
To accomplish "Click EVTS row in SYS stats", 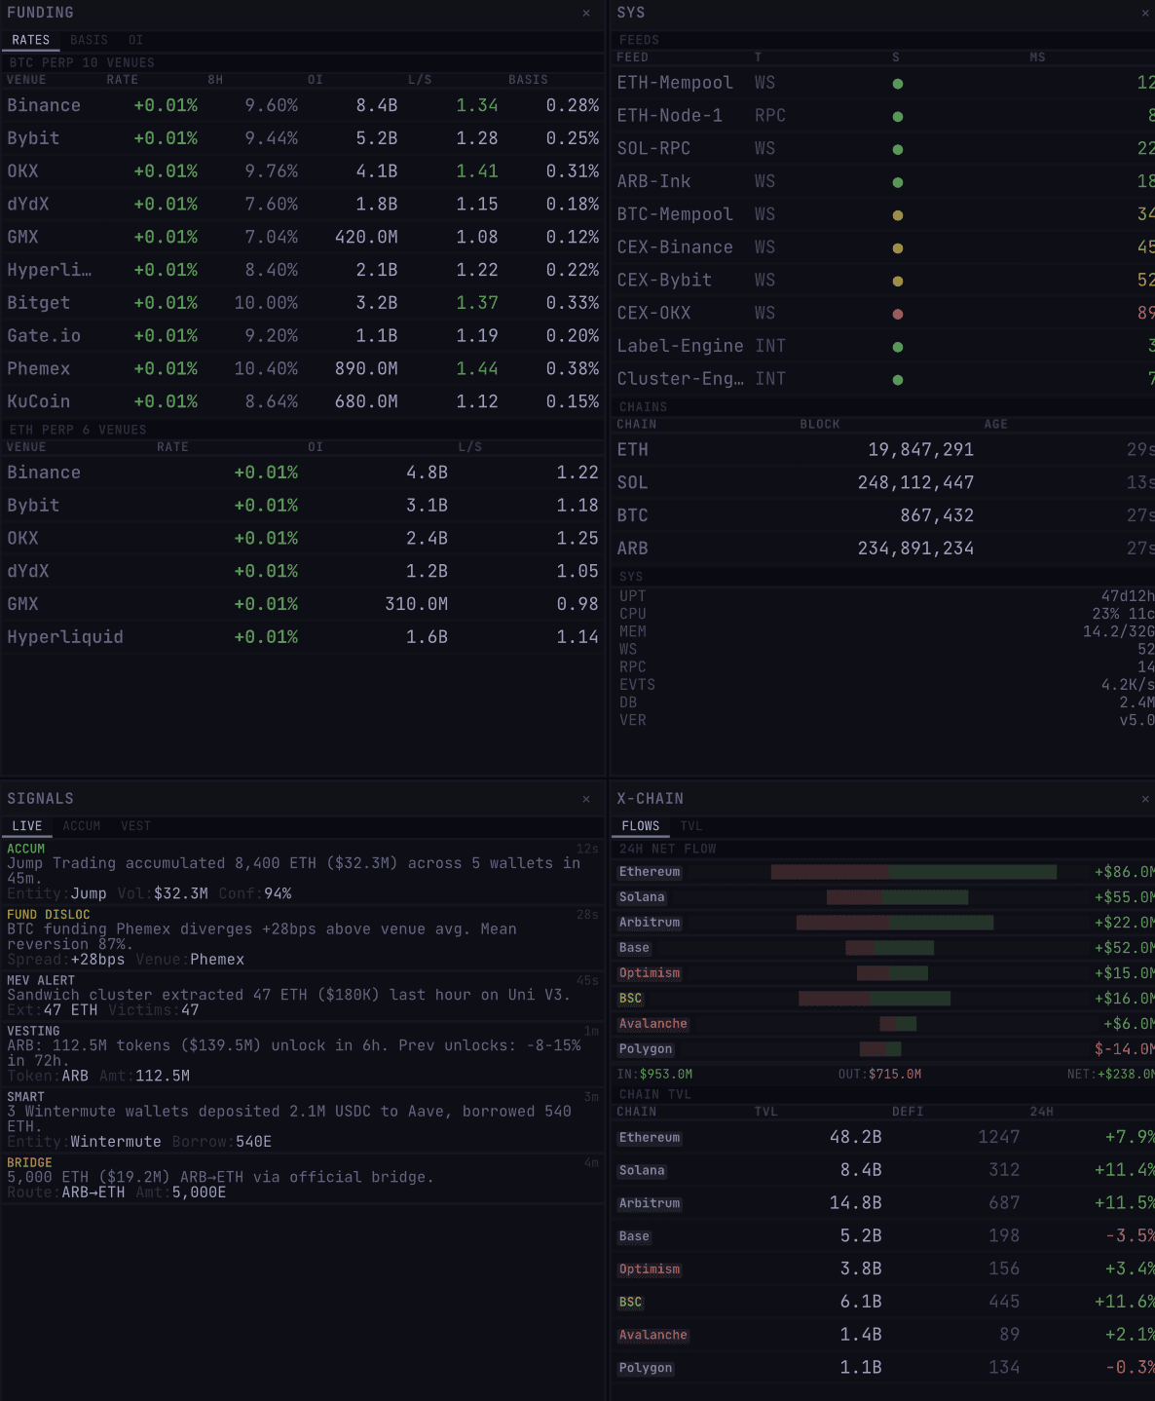I will coord(884,685).
